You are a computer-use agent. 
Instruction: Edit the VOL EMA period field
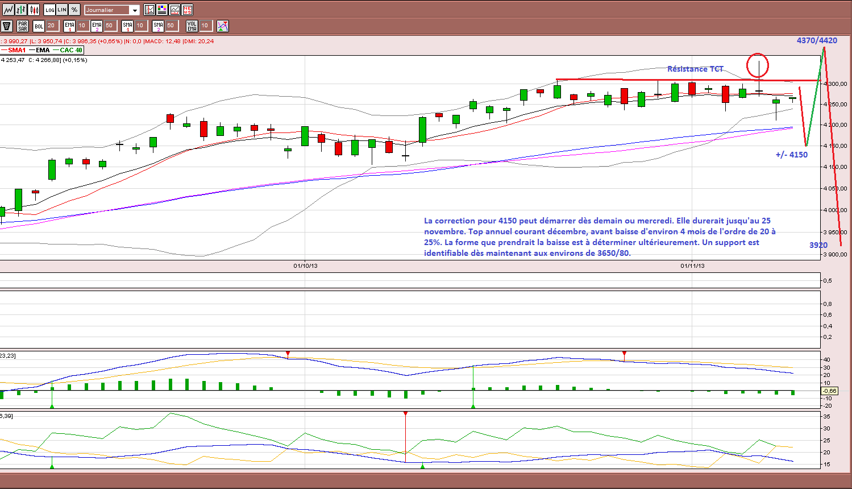coord(206,26)
